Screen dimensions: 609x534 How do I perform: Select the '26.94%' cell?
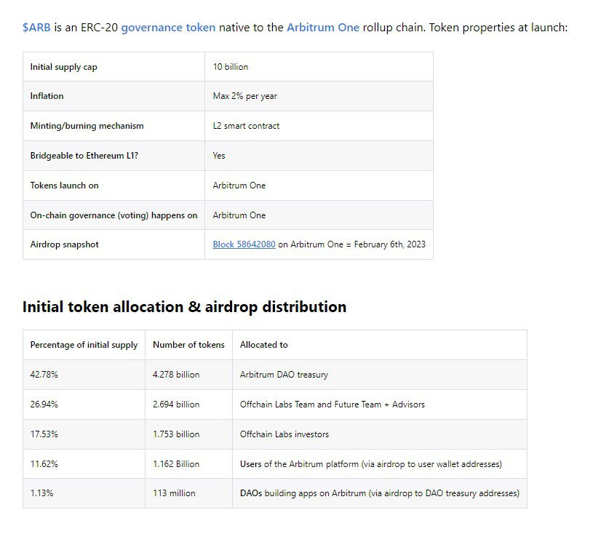[84, 405]
